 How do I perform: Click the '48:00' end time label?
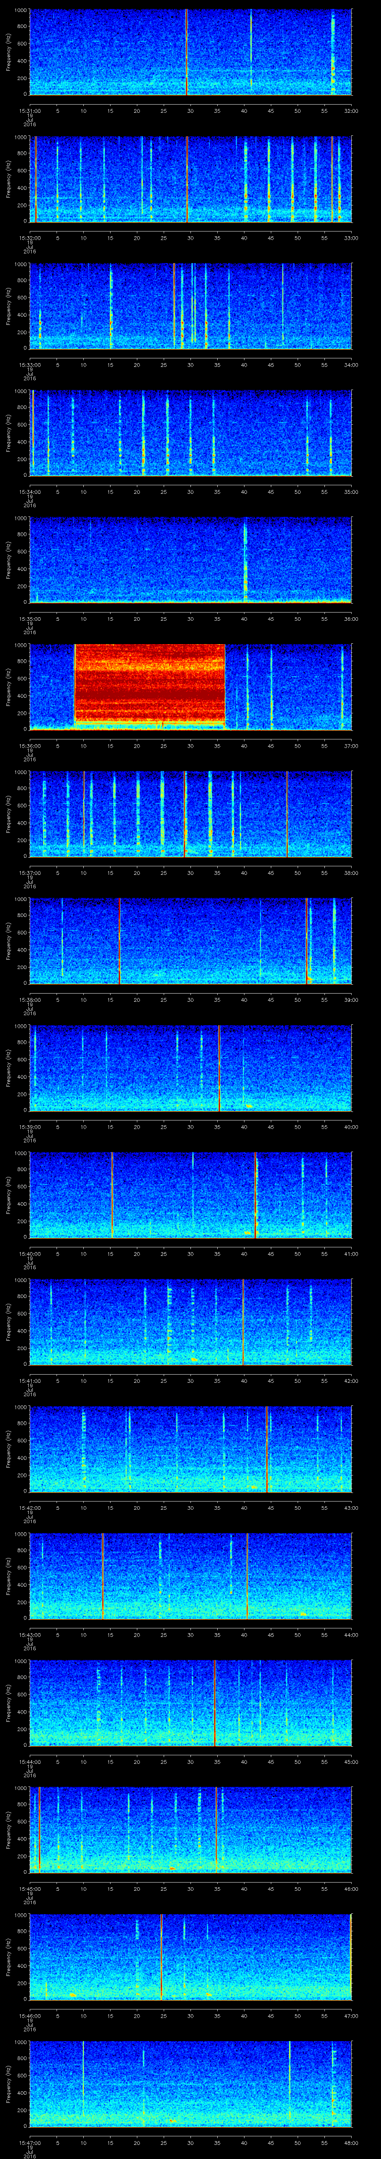click(351, 2142)
